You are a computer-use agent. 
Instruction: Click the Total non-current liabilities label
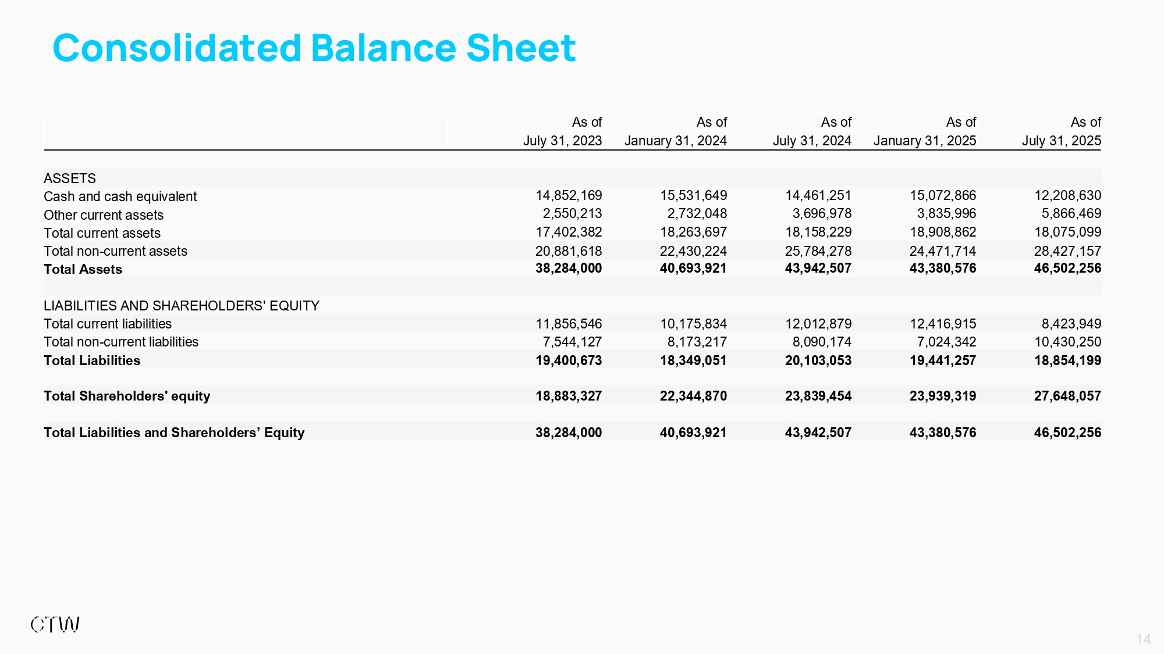(121, 342)
